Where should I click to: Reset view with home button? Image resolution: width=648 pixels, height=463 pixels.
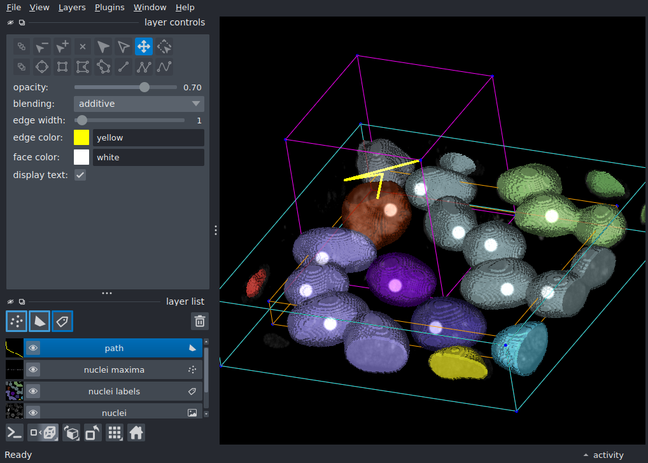point(136,433)
